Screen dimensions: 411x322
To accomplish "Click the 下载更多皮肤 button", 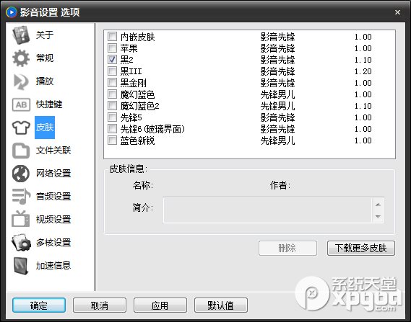I will [x=360, y=248].
